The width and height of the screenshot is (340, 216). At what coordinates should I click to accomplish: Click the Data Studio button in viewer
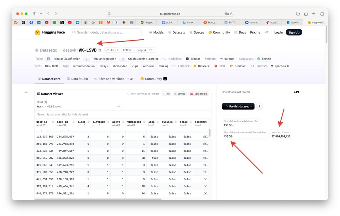click(x=199, y=94)
